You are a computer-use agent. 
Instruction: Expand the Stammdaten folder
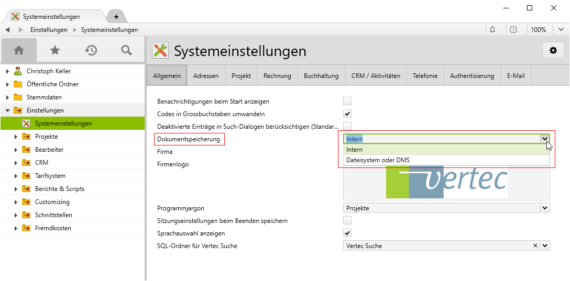(x=7, y=97)
